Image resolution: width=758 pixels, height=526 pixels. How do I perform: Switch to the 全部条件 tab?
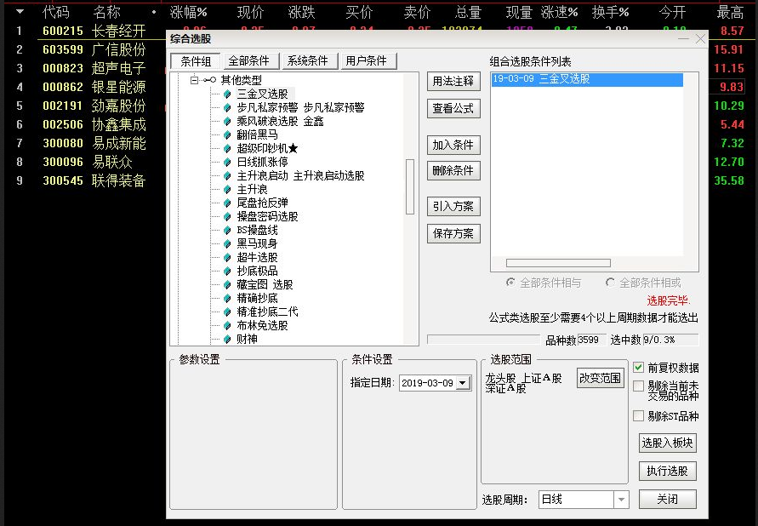click(x=249, y=60)
